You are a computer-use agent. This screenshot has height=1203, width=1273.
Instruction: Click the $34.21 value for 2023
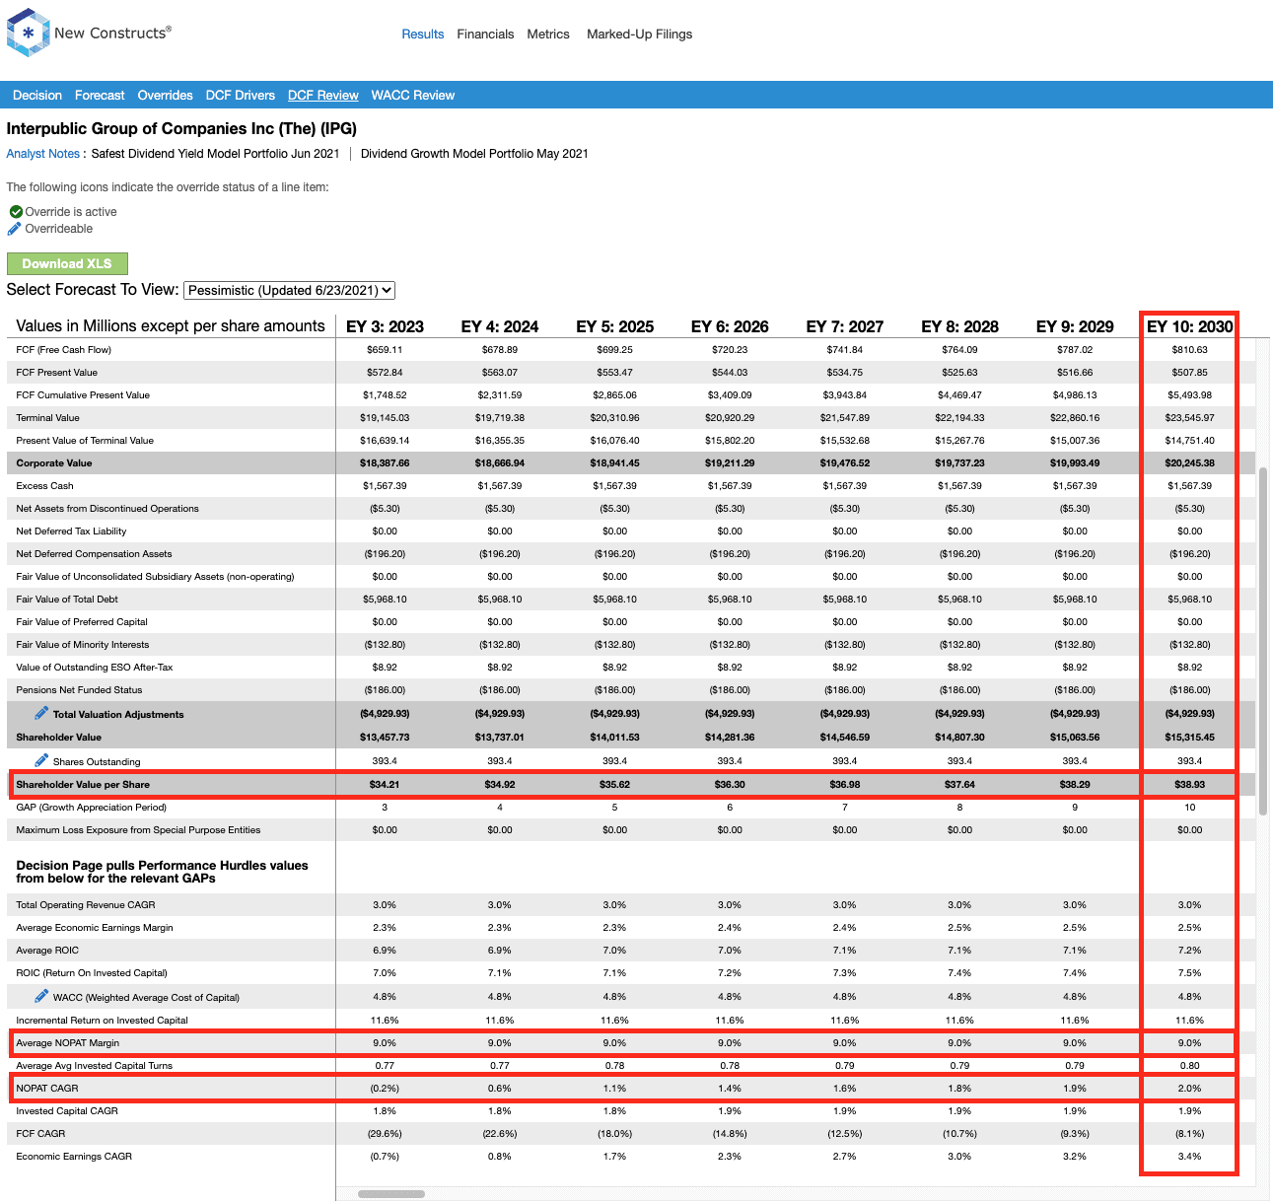pos(385,785)
